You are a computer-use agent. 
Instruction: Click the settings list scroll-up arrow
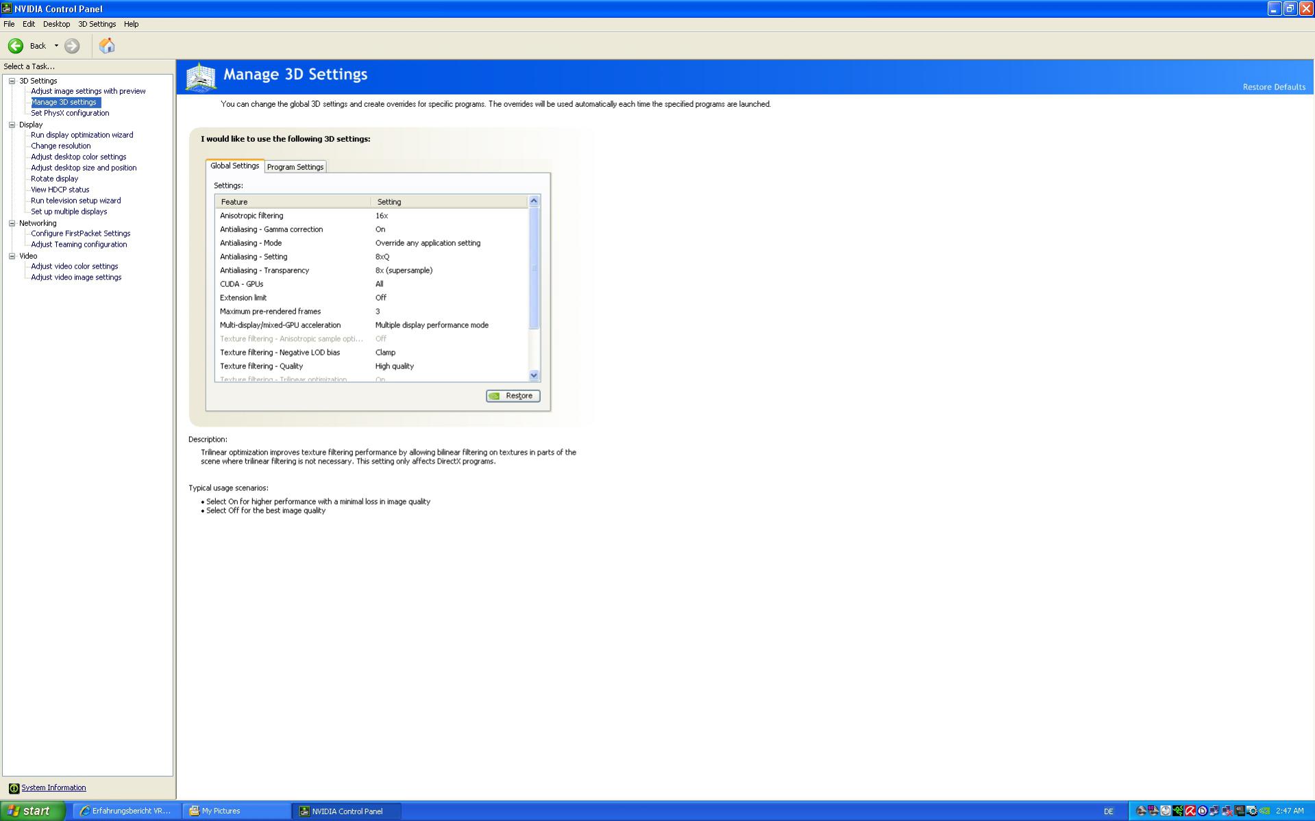coord(534,201)
